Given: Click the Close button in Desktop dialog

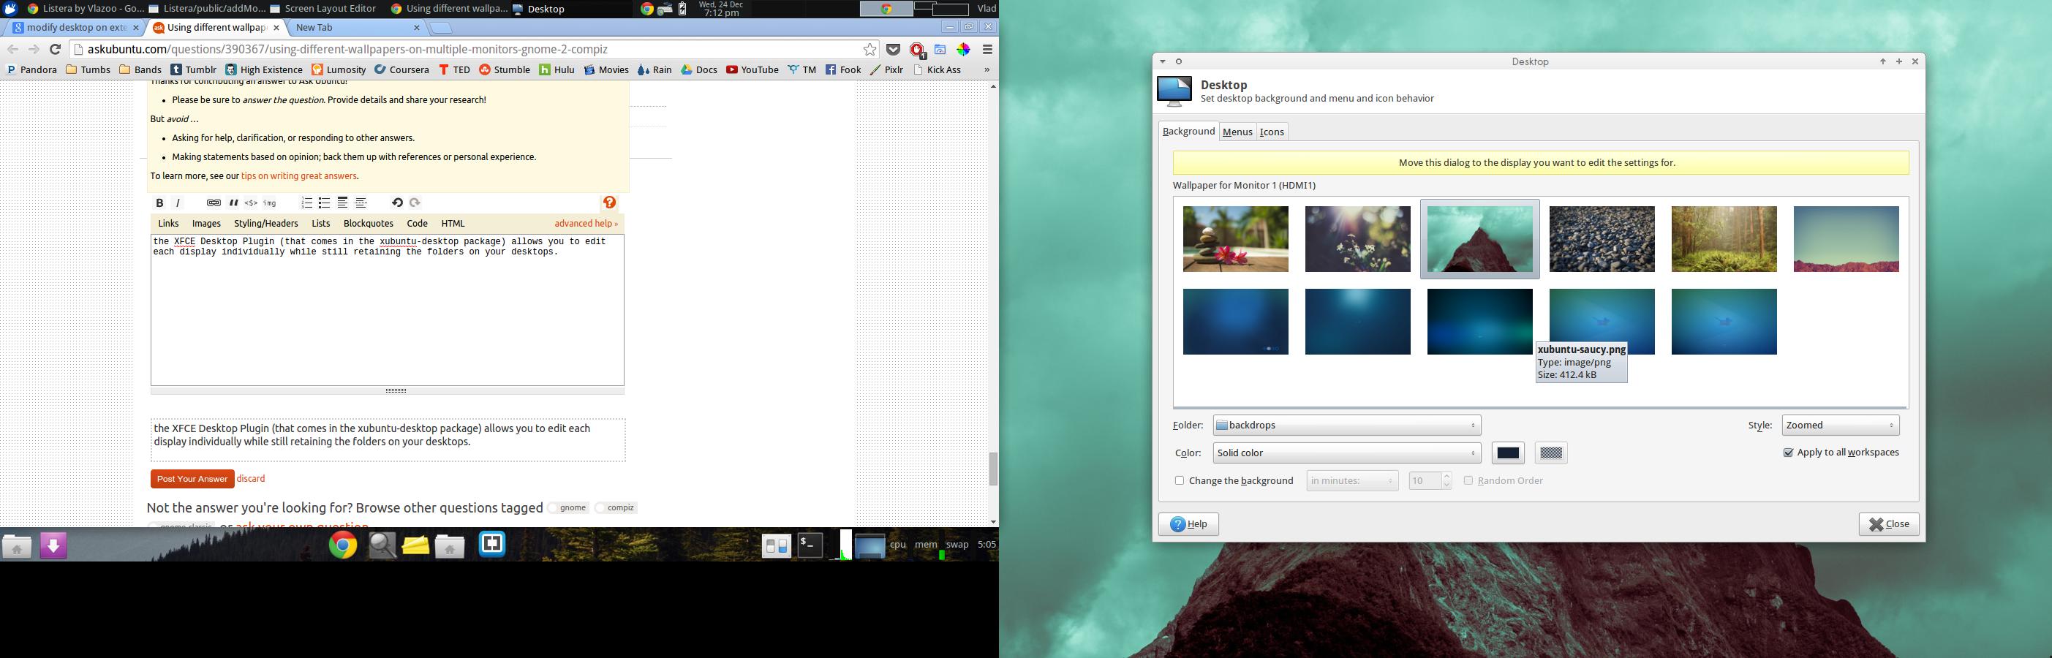Looking at the screenshot, I should pos(1889,524).
